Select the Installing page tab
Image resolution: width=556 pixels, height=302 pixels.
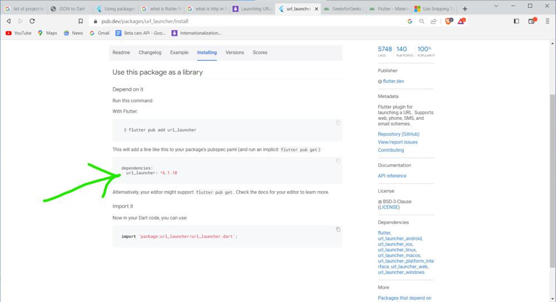coord(207,52)
